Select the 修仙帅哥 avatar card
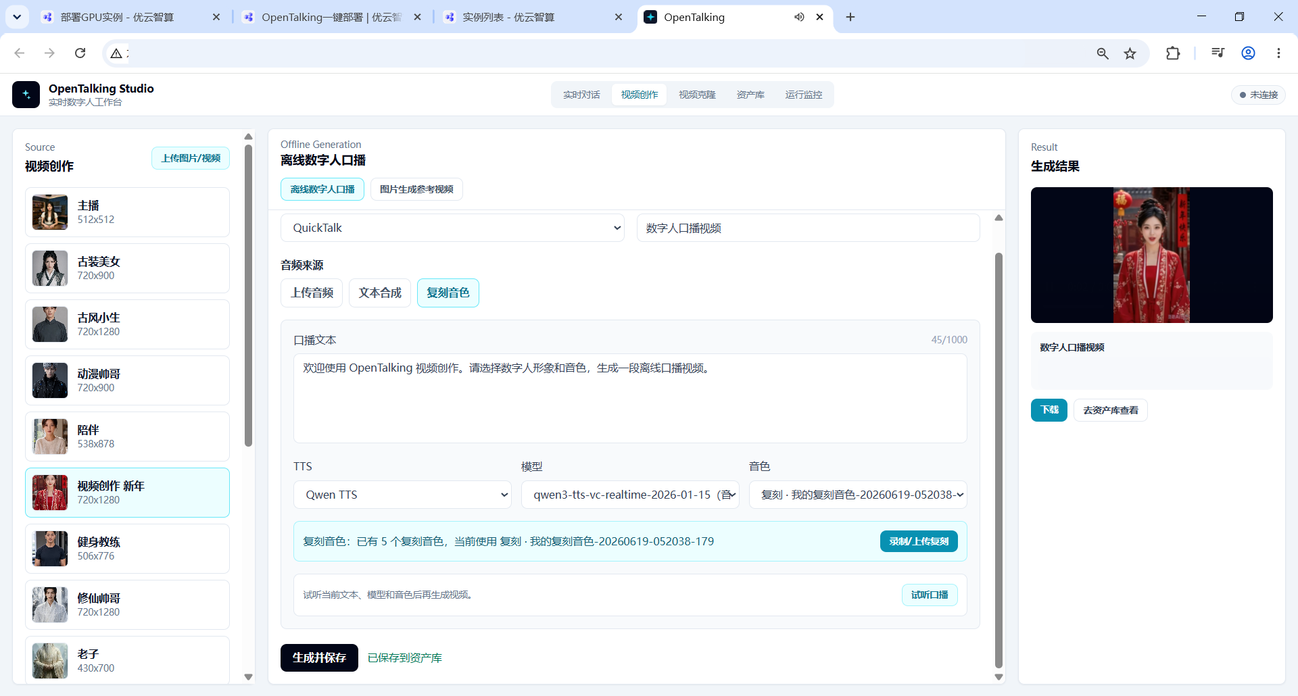Screen dimensions: 1298x696 127,605
